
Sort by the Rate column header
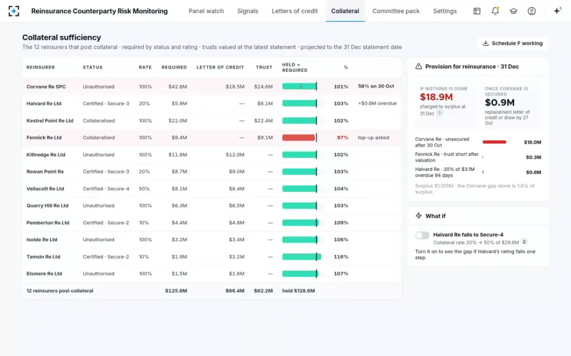[145, 67]
